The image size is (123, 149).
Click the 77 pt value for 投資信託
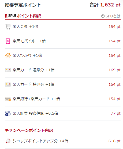point(115,113)
